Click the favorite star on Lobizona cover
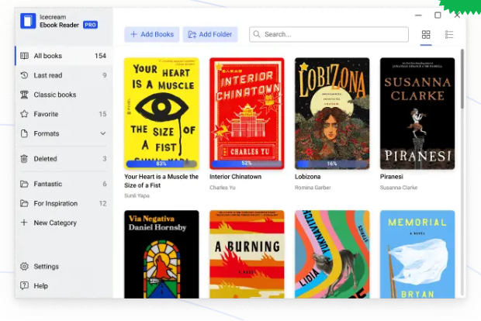The image size is (481, 321). click(x=303, y=66)
